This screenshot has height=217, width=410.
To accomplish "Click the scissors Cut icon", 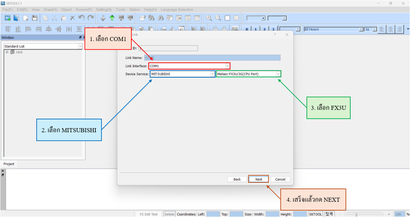I will [x=54, y=18].
